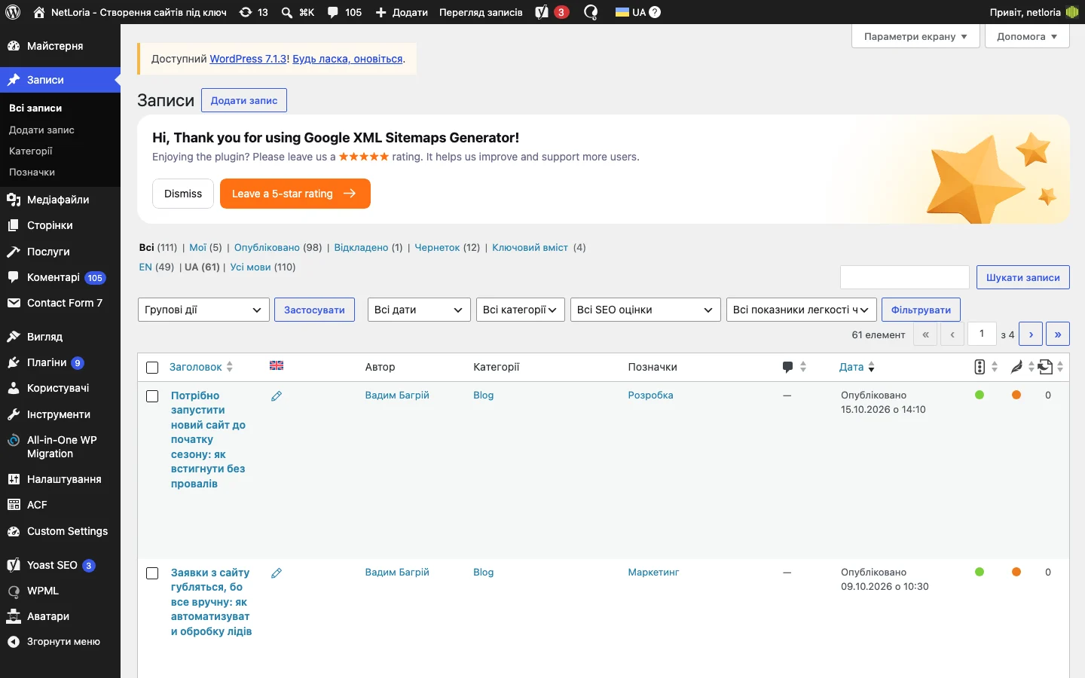Click Застосувати bulk action button
Screen dimensions: 1085x678
point(314,310)
